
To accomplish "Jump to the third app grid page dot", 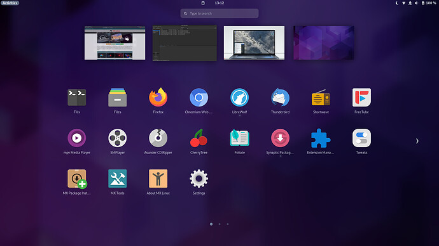I will click(x=228, y=224).
